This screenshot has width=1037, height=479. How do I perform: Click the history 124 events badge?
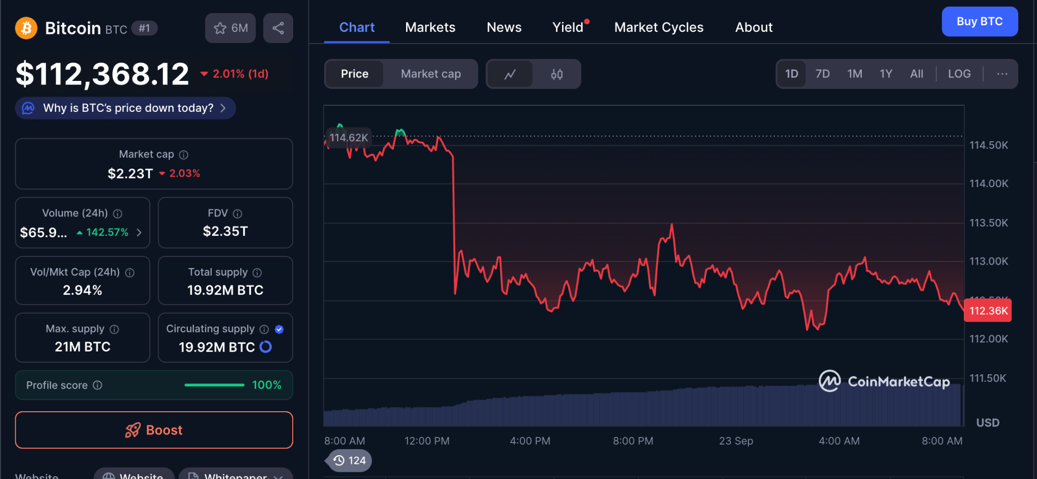pyautogui.click(x=349, y=460)
